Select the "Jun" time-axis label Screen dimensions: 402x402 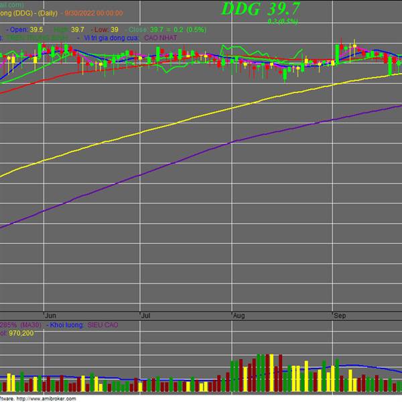(x=50, y=316)
